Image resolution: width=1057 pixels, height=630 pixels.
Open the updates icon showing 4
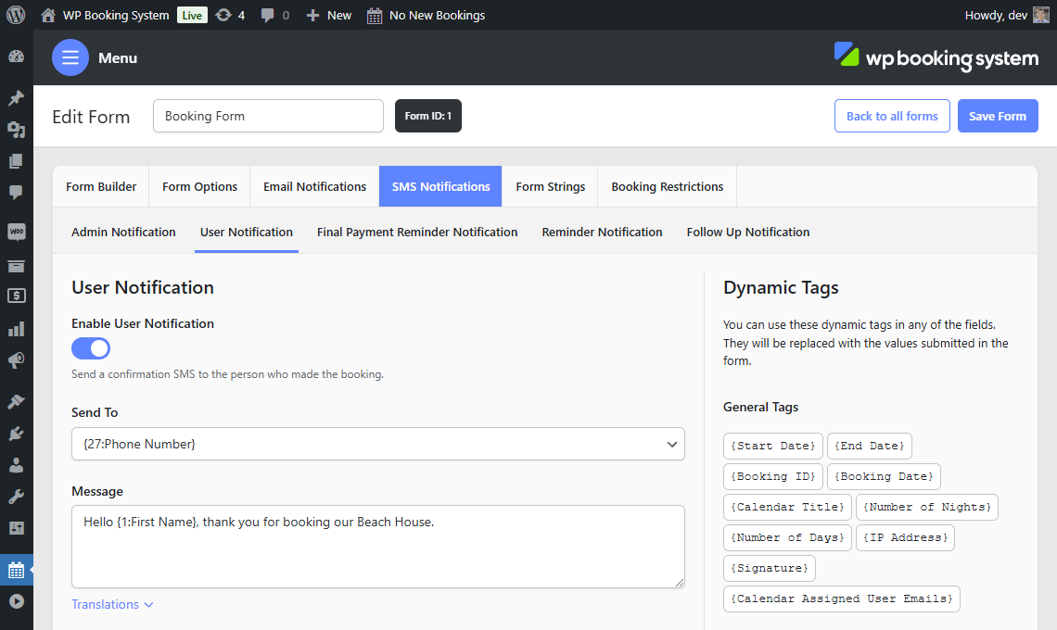(223, 15)
